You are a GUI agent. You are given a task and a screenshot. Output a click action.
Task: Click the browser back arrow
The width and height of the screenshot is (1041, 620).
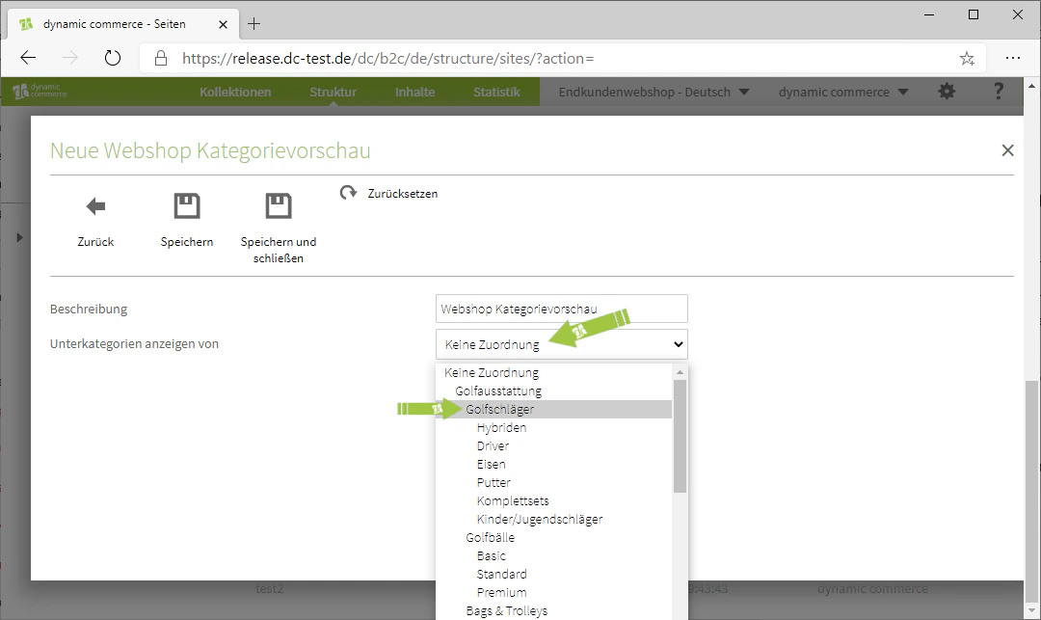tap(28, 59)
